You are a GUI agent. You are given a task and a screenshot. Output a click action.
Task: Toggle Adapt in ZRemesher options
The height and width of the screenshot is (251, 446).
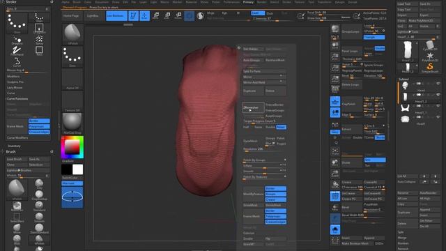pos(281,127)
